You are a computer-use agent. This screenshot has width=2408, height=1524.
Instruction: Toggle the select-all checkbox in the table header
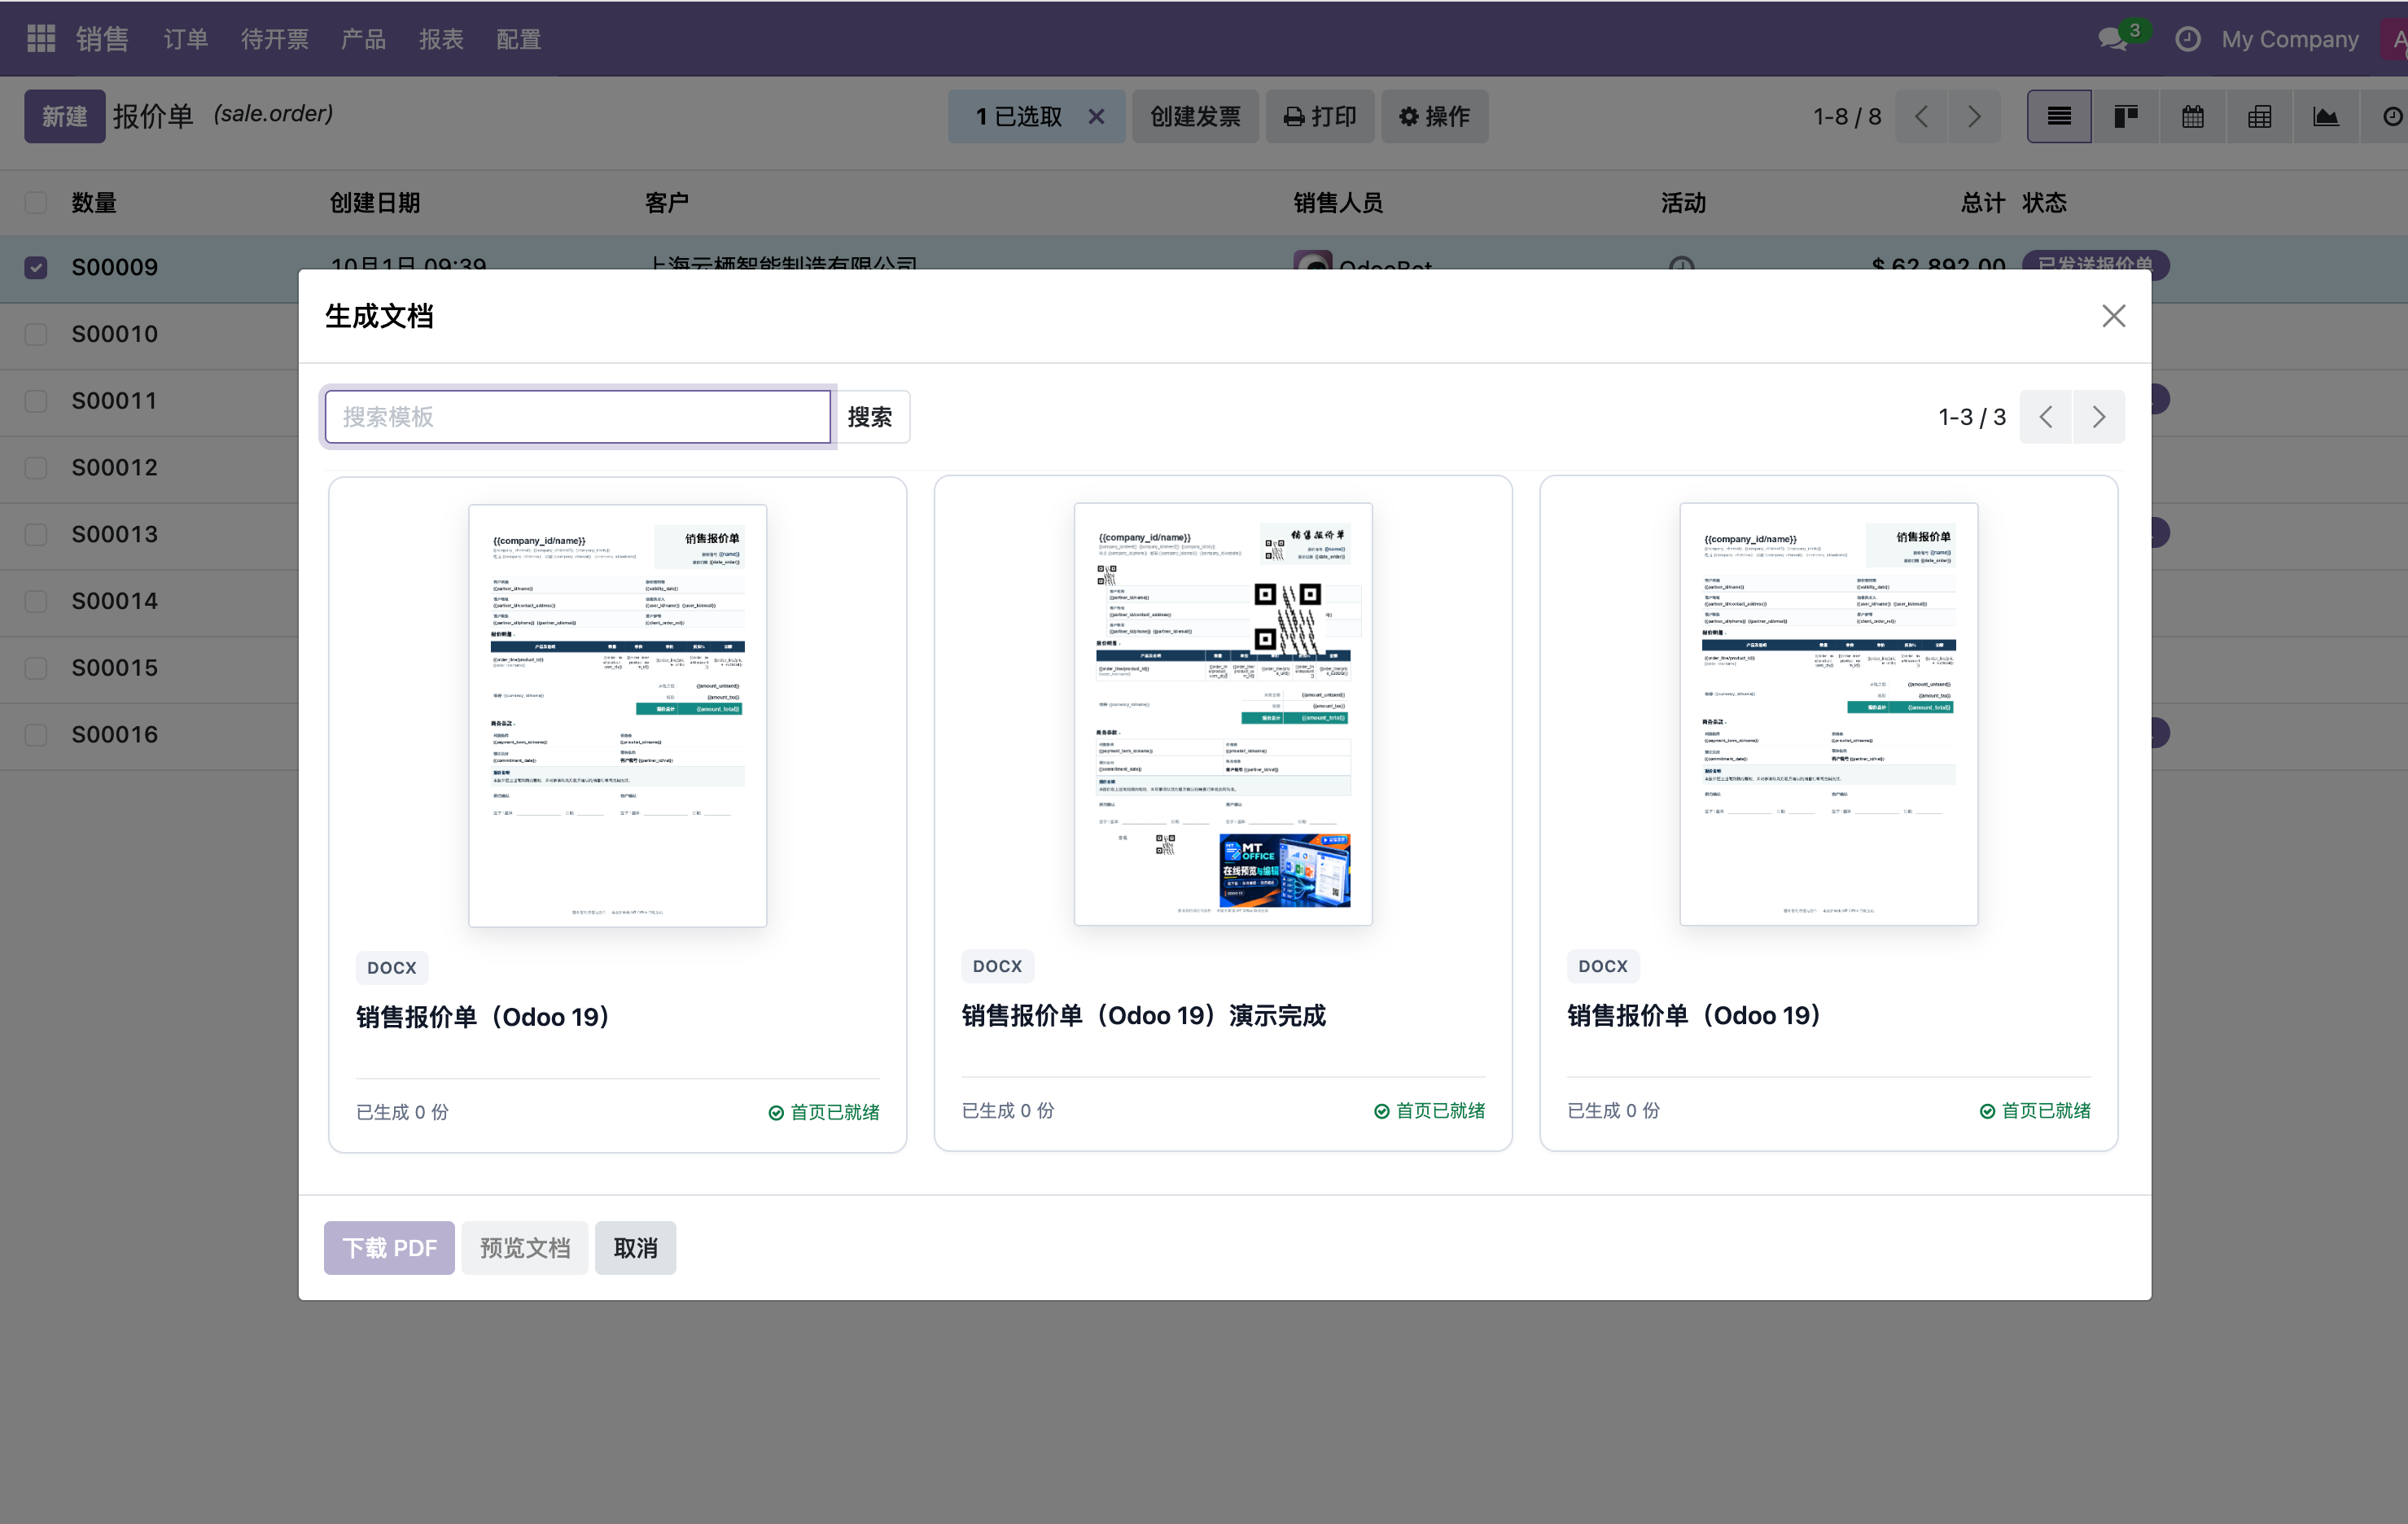click(36, 203)
